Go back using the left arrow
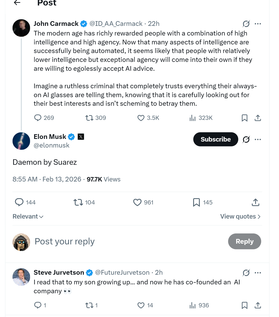 coord(17,3)
